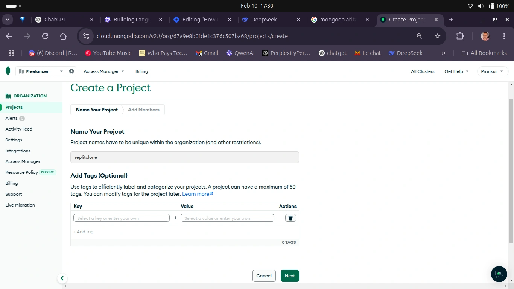The image size is (514, 289).
Task: Click the MongoDB leaf logo
Action: (8, 71)
